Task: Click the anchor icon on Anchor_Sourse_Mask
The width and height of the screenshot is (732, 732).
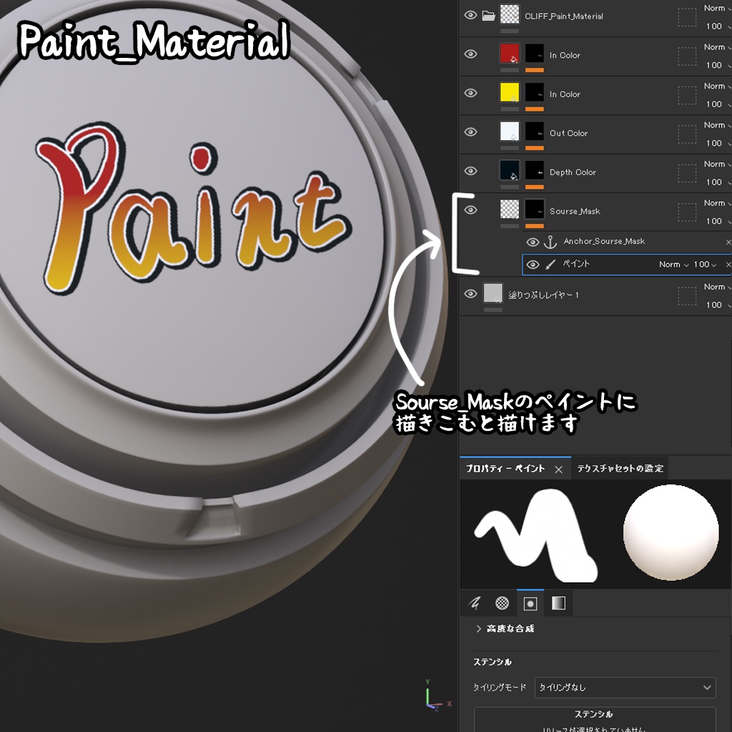Action: (549, 242)
